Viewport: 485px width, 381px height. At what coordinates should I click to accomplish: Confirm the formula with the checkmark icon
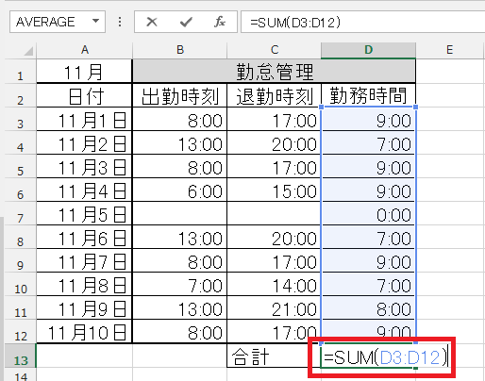tap(186, 22)
